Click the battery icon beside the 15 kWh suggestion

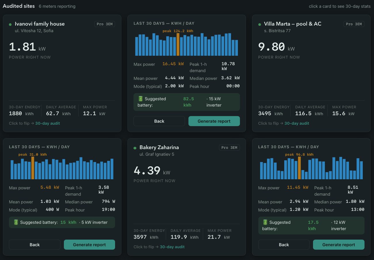16,222
